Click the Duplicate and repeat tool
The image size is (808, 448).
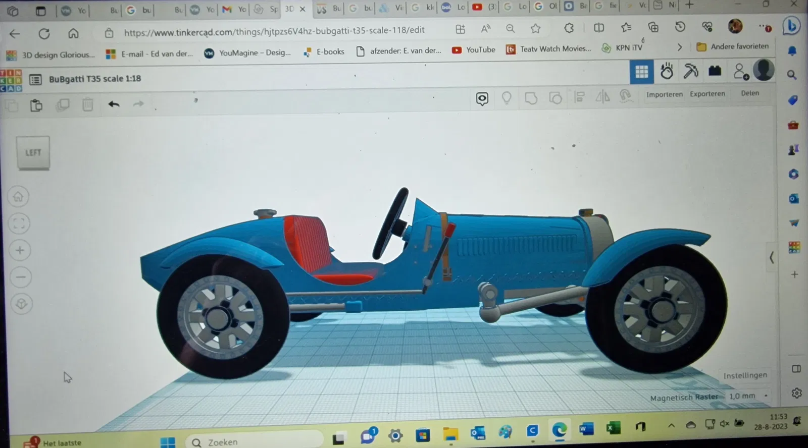click(63, 105)
